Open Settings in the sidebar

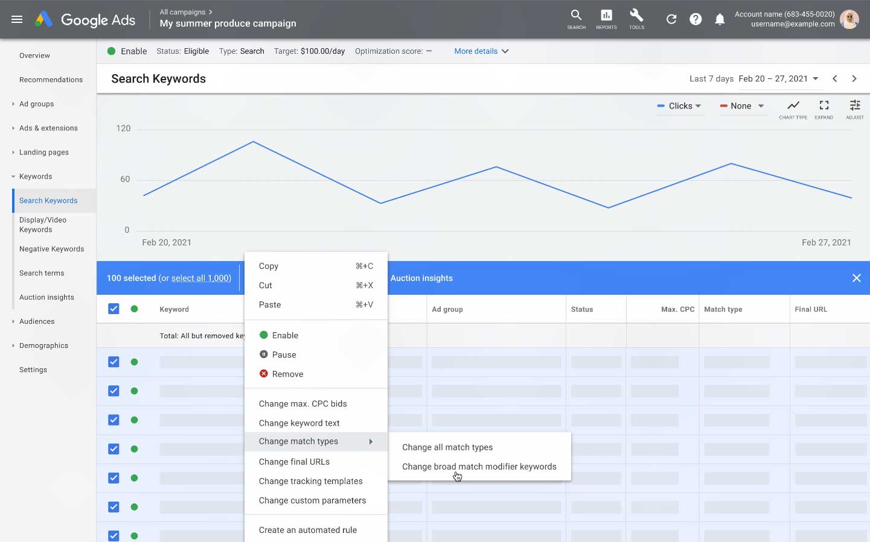coord(33,370)
